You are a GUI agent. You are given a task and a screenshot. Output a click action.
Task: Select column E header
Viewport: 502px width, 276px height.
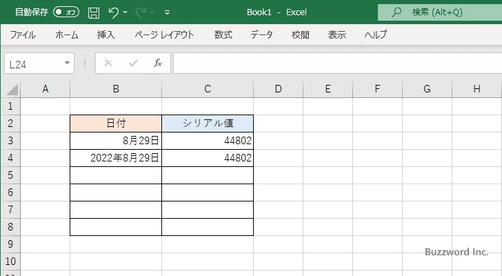328,89
